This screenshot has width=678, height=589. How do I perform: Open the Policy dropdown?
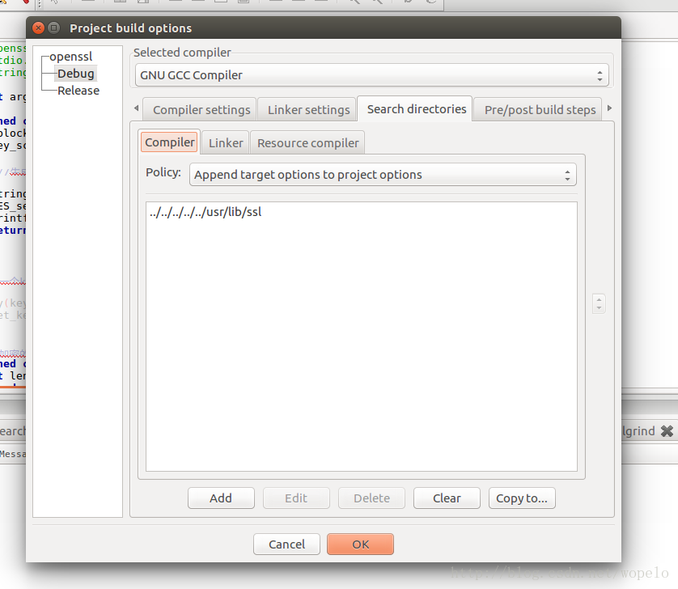(383, 175)
